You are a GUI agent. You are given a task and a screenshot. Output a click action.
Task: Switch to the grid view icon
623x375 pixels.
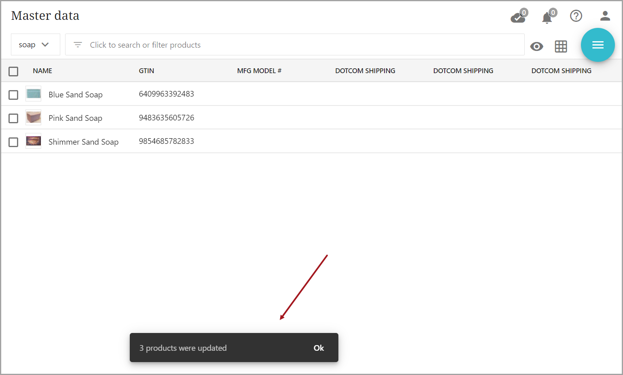(x=561, y=46)
